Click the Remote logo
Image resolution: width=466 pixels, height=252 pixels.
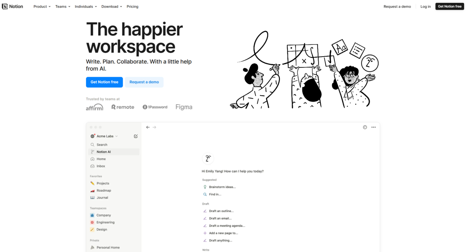123,107
